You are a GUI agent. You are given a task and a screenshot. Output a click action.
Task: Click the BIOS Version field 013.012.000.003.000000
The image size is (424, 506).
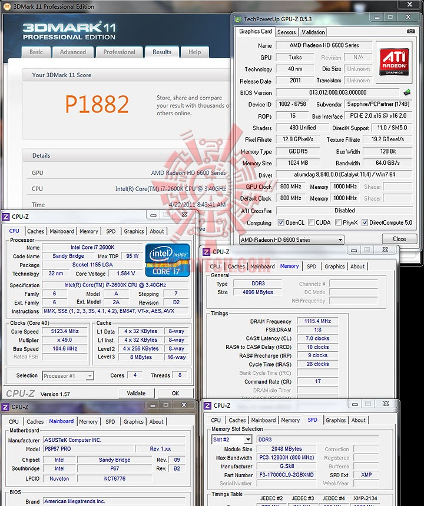pyautogui.click(x=338, y=92)
